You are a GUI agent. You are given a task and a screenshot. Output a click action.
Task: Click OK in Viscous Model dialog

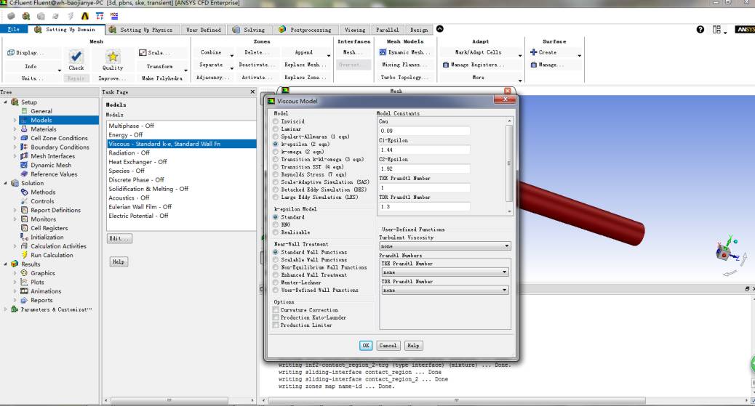366,346
